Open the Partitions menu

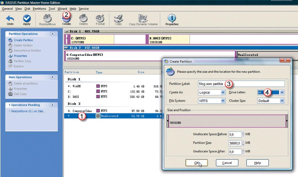point(39,9)
